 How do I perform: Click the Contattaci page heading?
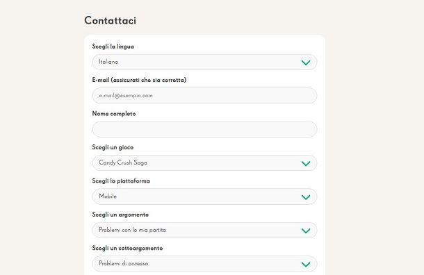coord(111,21)
